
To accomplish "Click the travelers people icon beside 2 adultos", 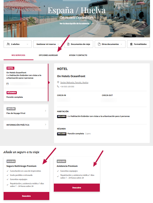I will coord(8,44).
